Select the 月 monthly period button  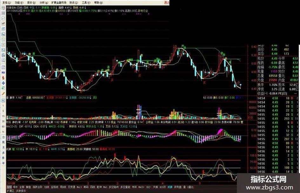click(x=3, y=147)
